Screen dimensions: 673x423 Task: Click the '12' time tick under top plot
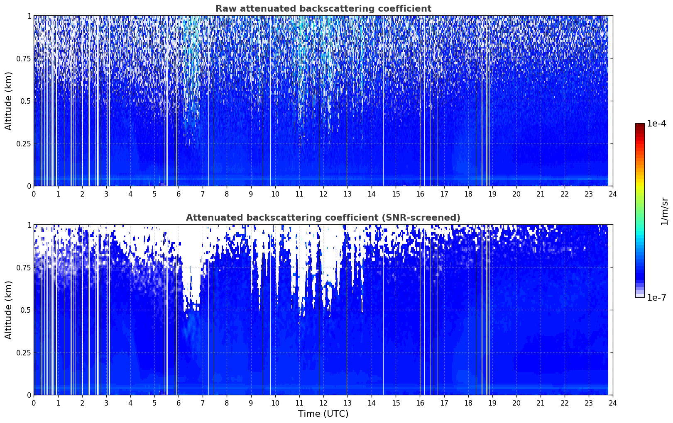323,194
